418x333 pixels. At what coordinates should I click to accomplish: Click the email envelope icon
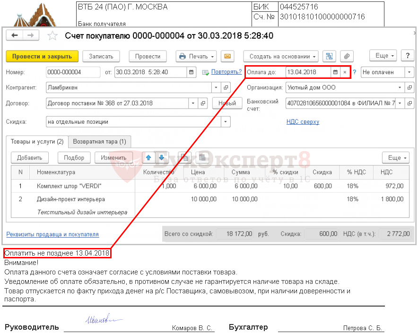coord(227,56)
